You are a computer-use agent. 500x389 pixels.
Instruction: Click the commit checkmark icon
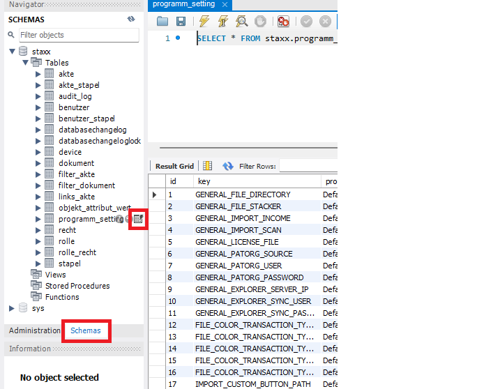(x=306, y=22)
